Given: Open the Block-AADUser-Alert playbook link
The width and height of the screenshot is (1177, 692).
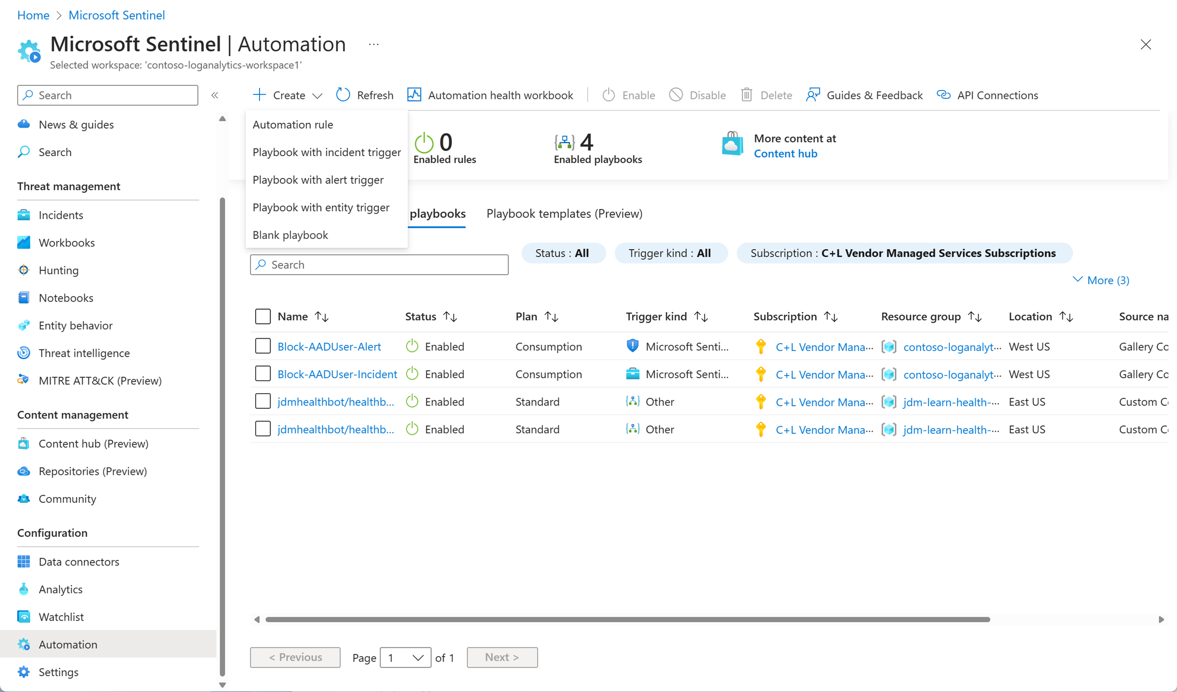Looking at the screenshot, I should 329,347.
